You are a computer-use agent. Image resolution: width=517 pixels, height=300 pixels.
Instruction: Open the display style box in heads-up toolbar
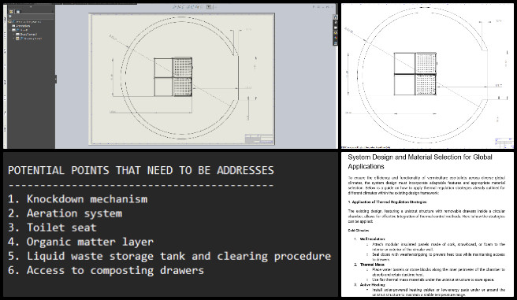(209, 6)
